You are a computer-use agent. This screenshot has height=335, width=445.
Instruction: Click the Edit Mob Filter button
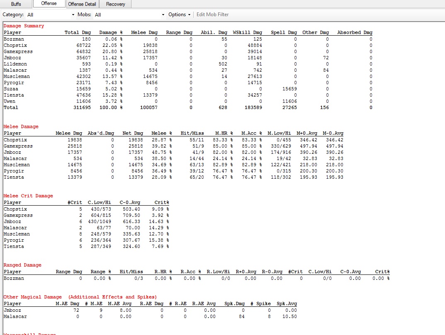coord(212,15)
